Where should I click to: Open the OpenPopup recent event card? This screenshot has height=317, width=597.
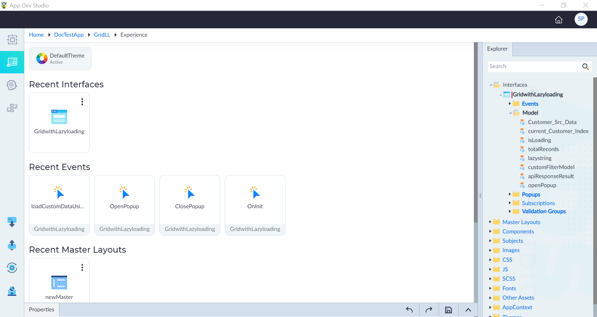pos(124,205)
